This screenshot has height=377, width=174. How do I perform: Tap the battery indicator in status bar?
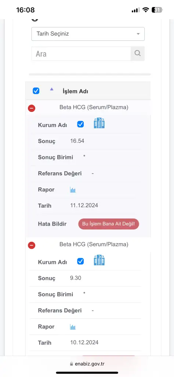point(157,10)
